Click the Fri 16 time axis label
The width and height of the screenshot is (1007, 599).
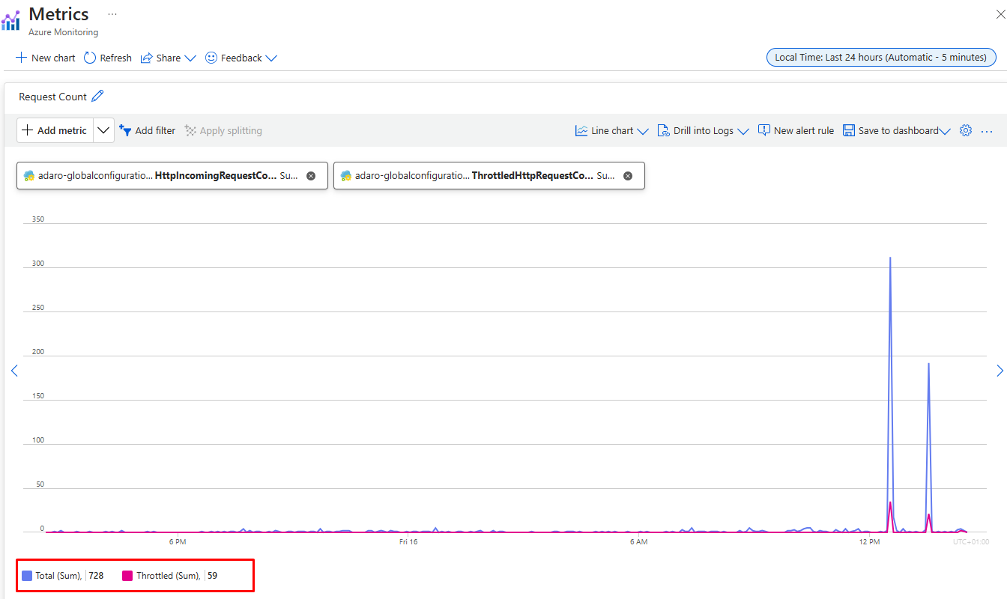click(x=408, y=541)
